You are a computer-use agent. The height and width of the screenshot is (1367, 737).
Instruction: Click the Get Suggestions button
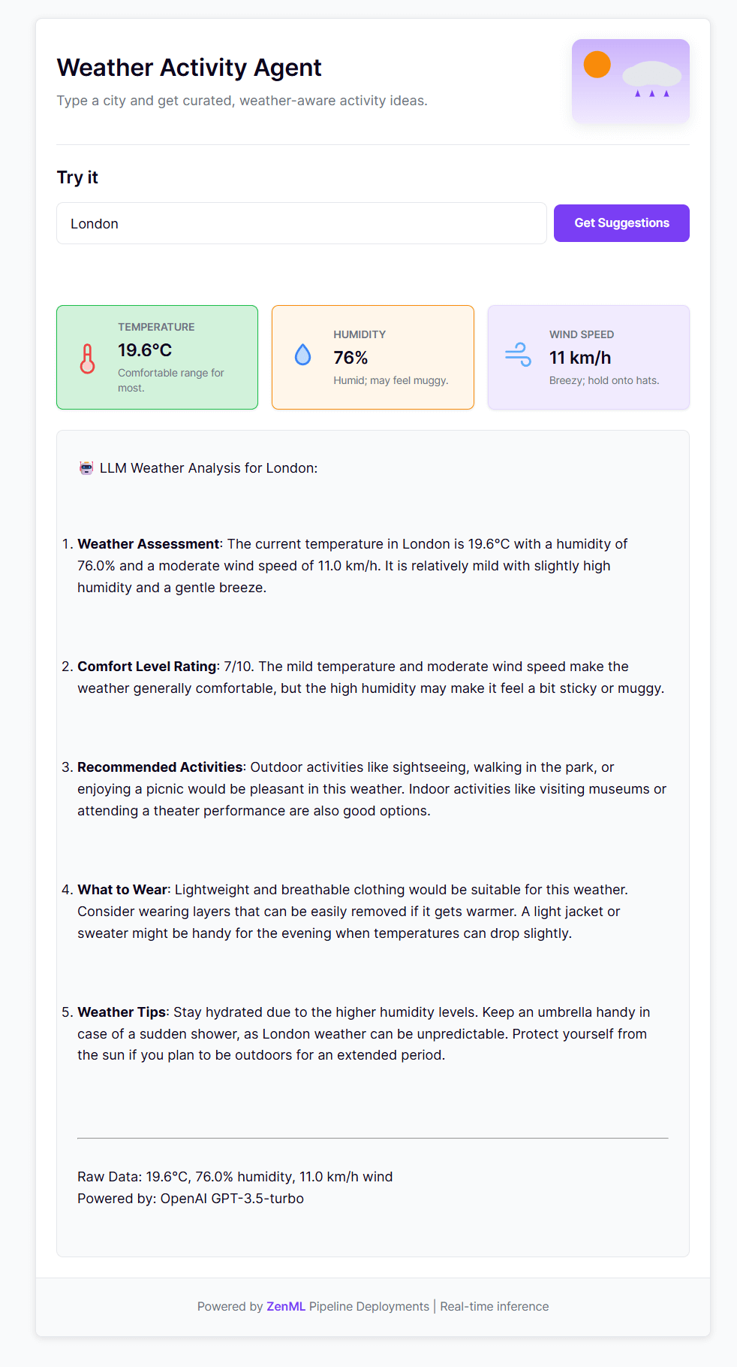(x=621, y=223)
